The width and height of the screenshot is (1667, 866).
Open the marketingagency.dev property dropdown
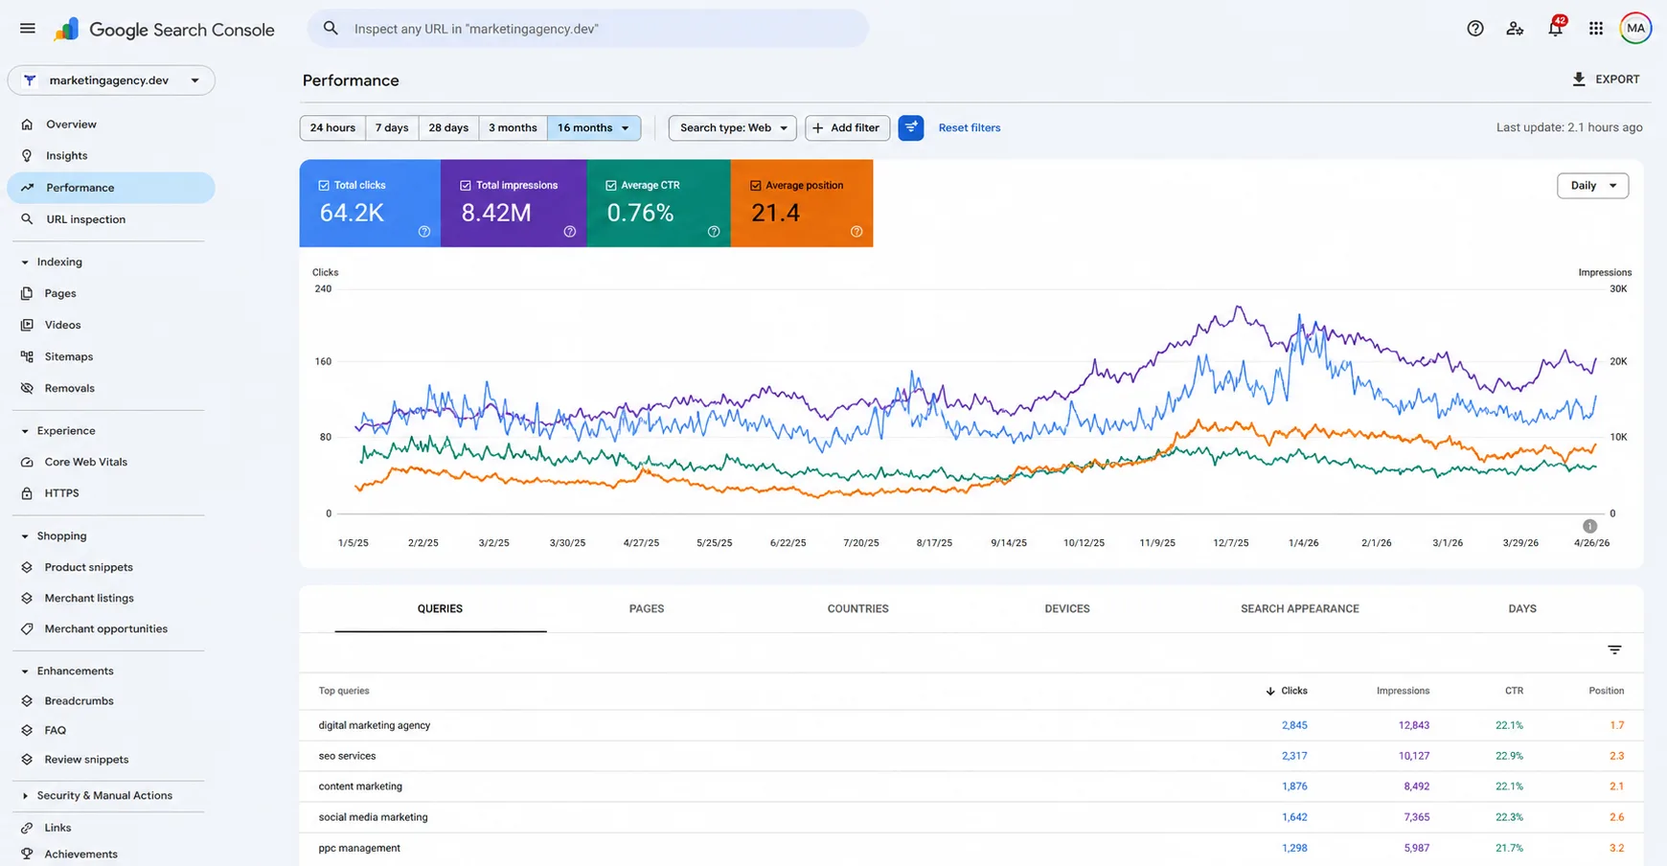(111, 80)
